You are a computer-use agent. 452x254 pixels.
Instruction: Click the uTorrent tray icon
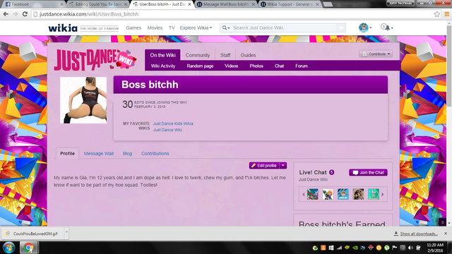pyautogui.click(x=386, y=248)
